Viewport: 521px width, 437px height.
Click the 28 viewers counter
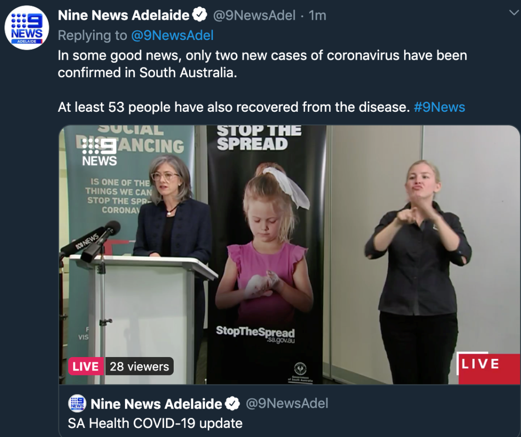pyautogui.click(x=139, y=366)
